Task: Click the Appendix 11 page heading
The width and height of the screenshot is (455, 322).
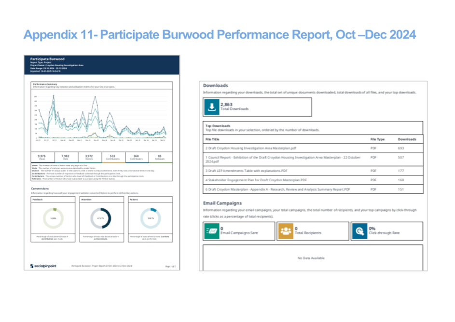Action: (x=220, y=35)
